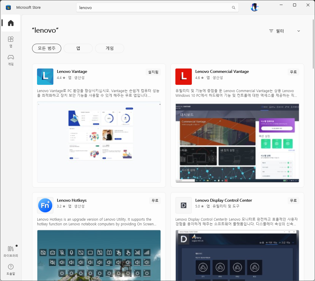Click the Lenovo Display Control Center icon
The width and height of the screenshot is (315, 281).
184,205
